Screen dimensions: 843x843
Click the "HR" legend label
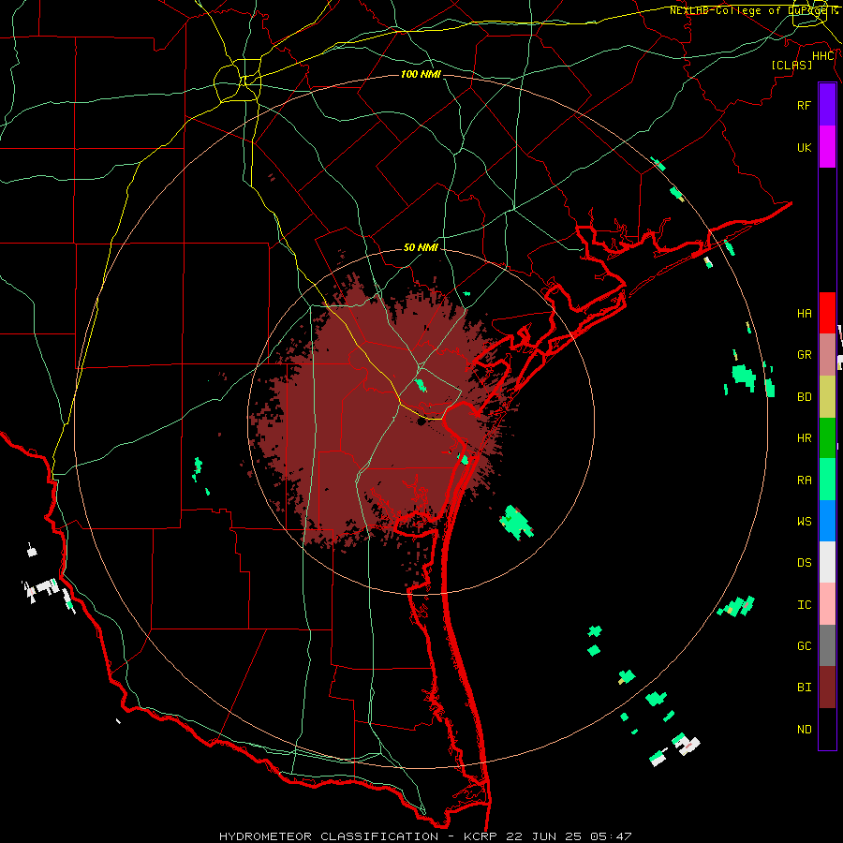click(804, 438)
